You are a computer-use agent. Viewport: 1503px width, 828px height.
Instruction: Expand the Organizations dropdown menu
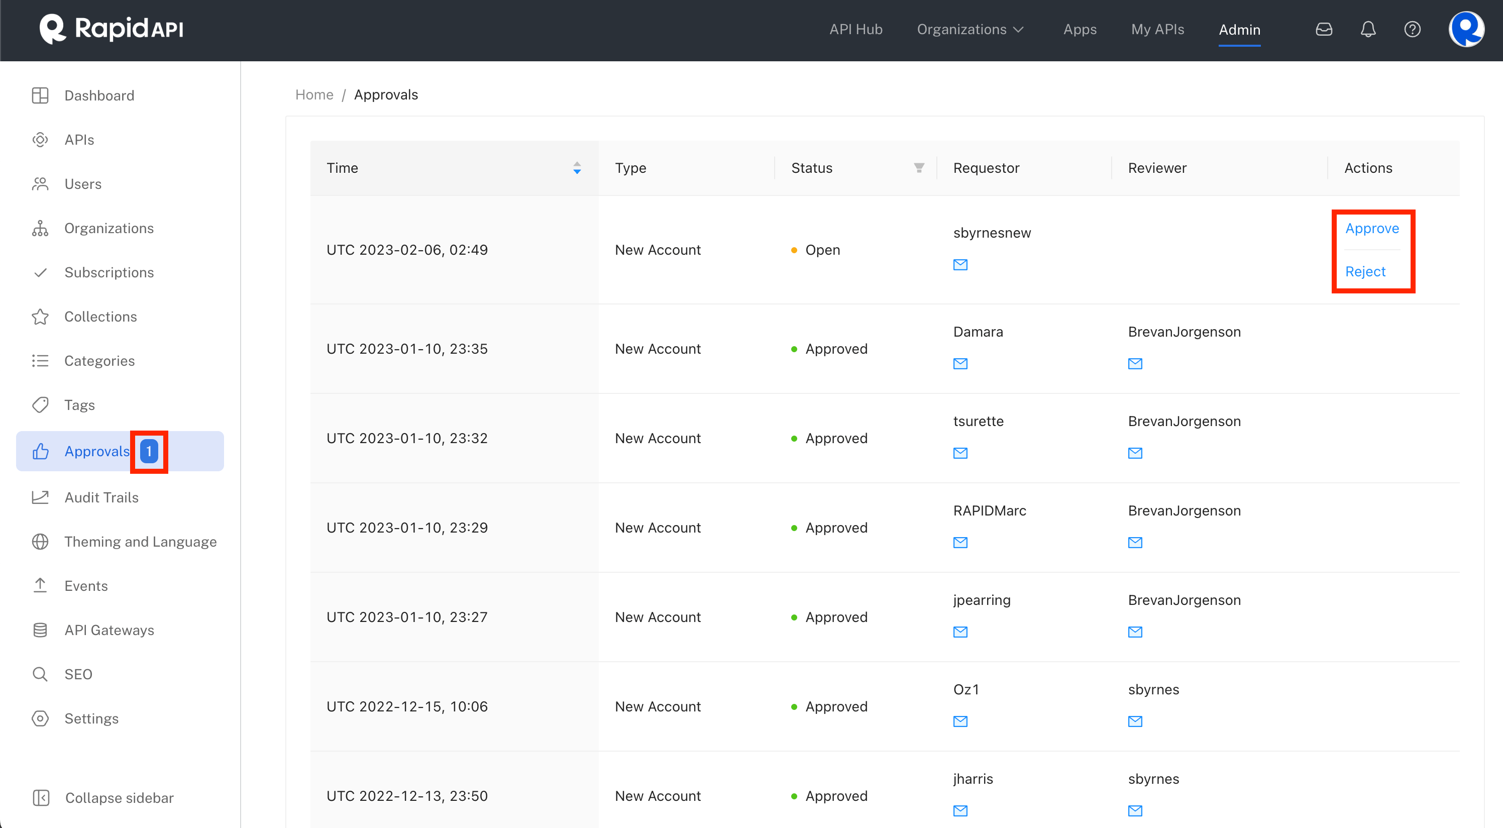pyautogui.click(x=970, y=29)
